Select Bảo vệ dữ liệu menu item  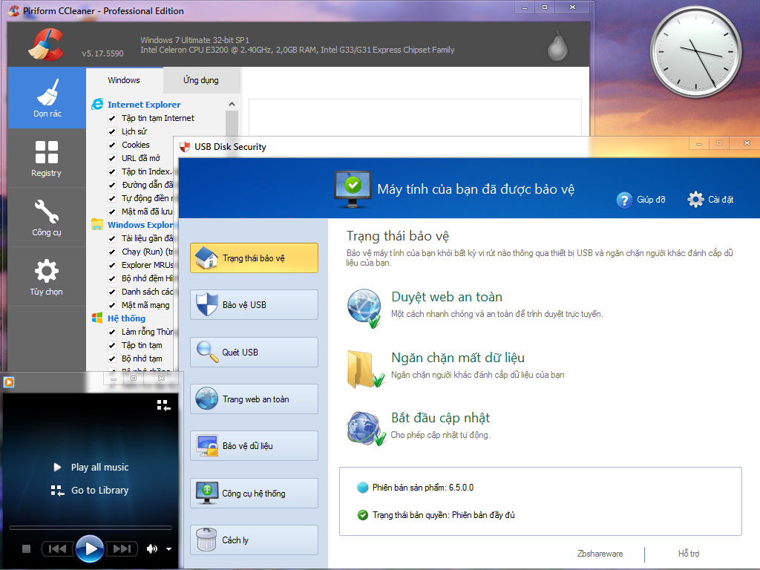pyautogui.click(x=254, y=446)
